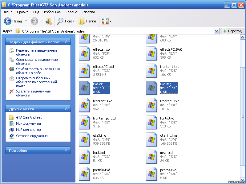The height and width of the screenshot is (184, 246).
Task: Select the misc.txd file icon
Action: click(151, 157)
